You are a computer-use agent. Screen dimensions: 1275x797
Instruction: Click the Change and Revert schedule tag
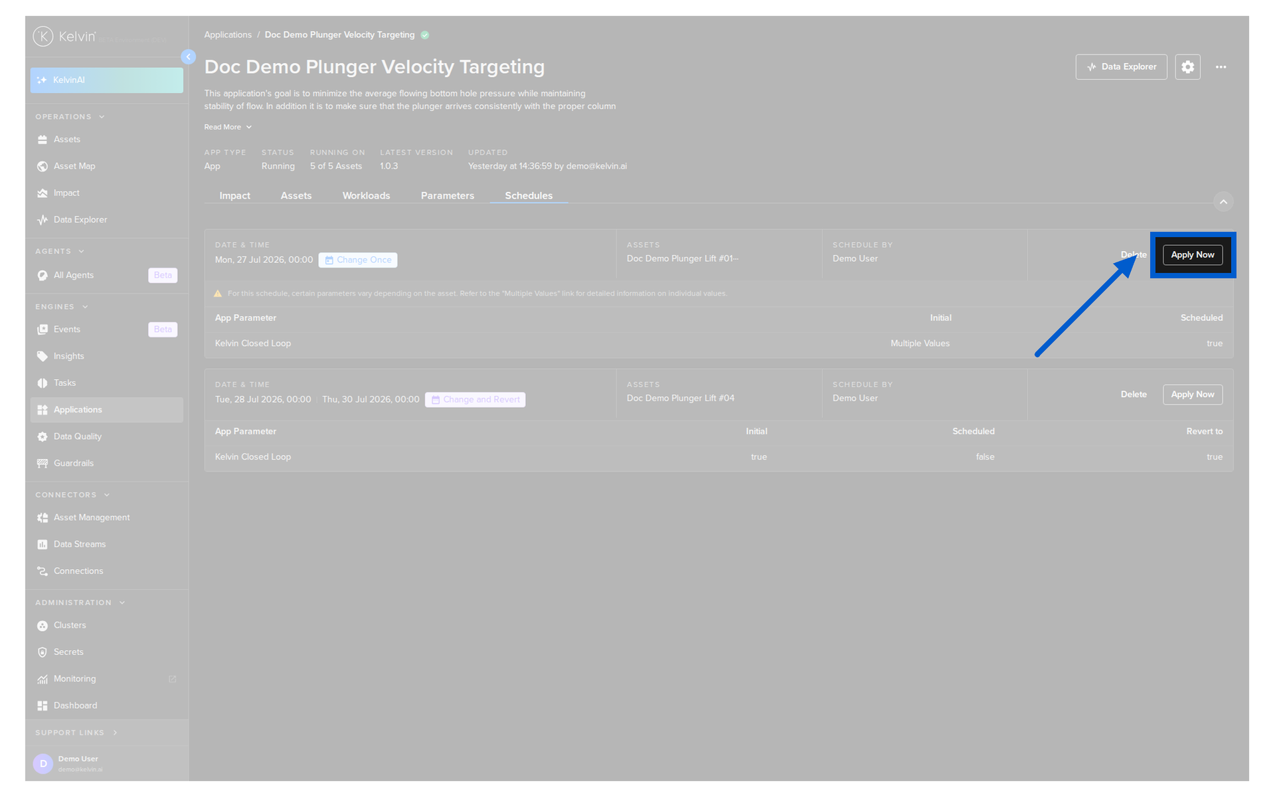pyautogui.click(x=475, y=400)
